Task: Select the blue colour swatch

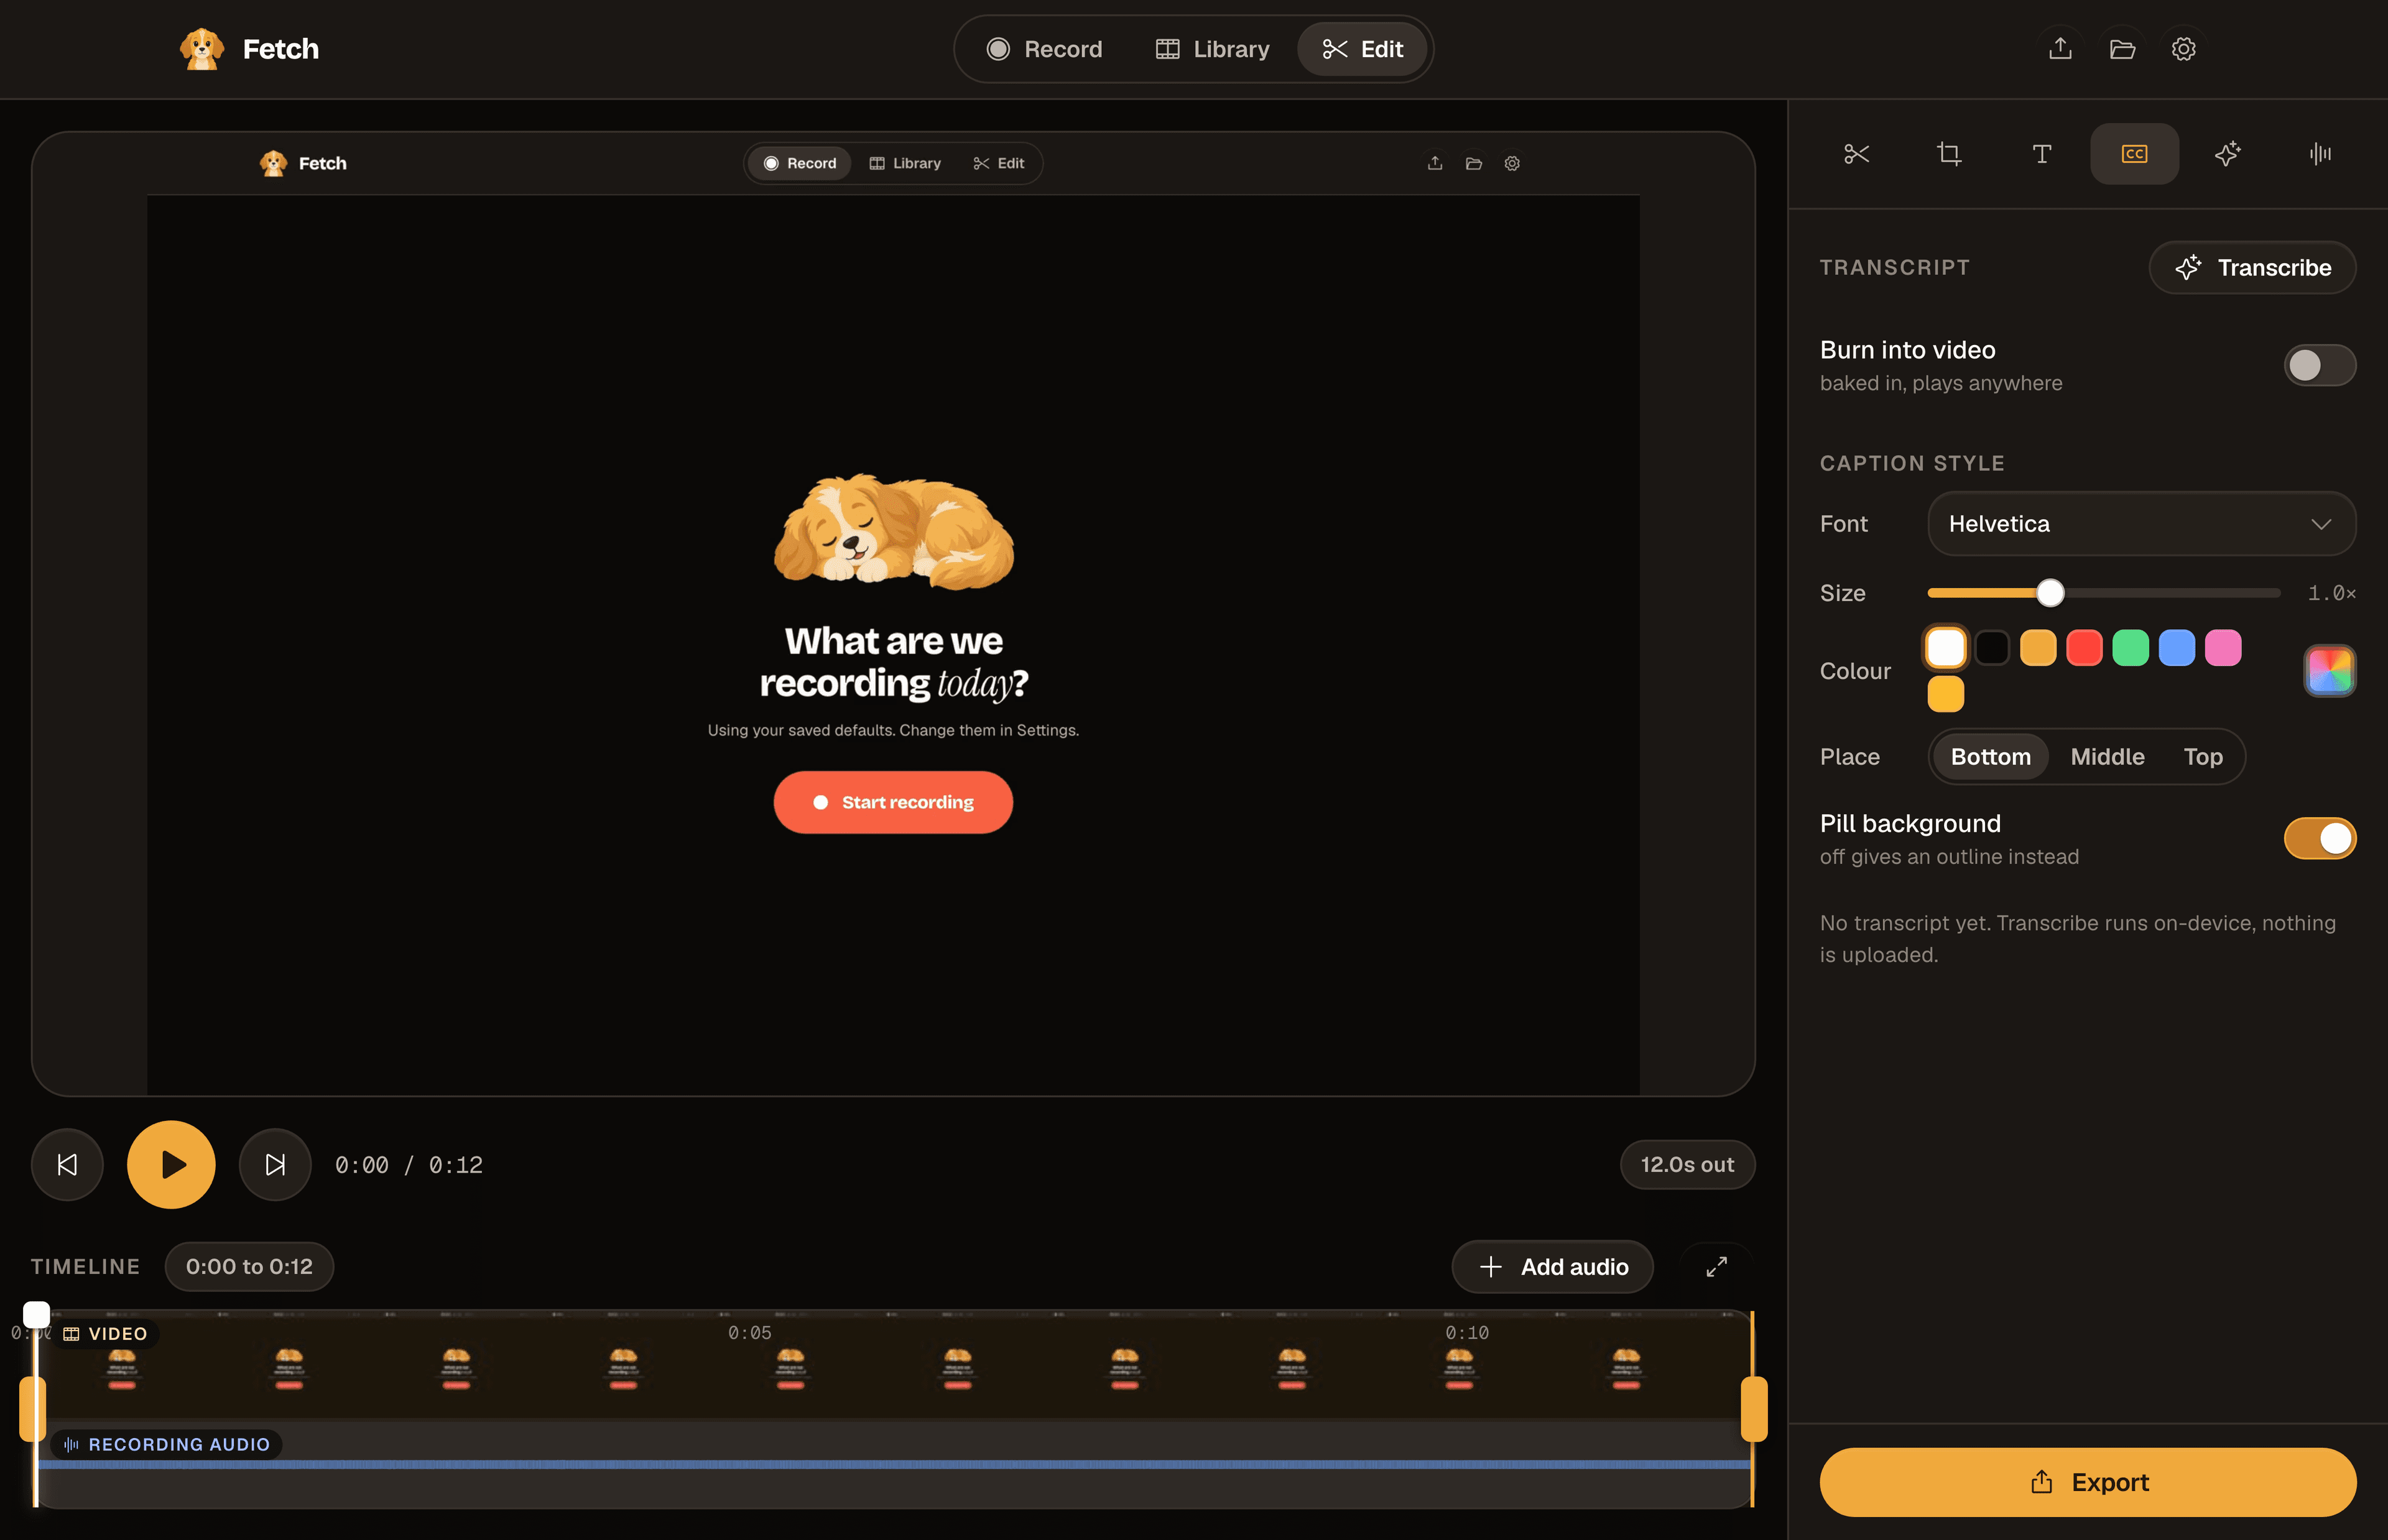Action: pyautogui.click(x=2177, y=648)
